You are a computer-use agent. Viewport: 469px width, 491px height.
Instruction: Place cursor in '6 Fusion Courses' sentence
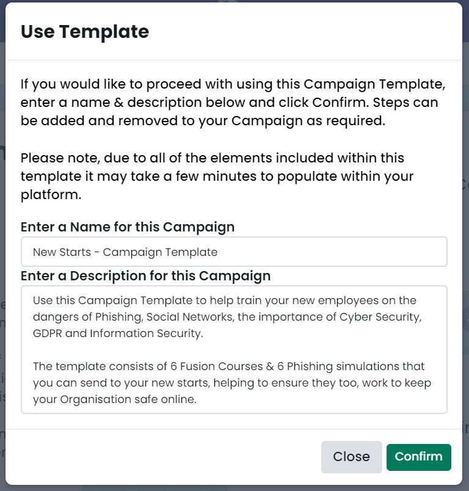(x=228, y=366)
